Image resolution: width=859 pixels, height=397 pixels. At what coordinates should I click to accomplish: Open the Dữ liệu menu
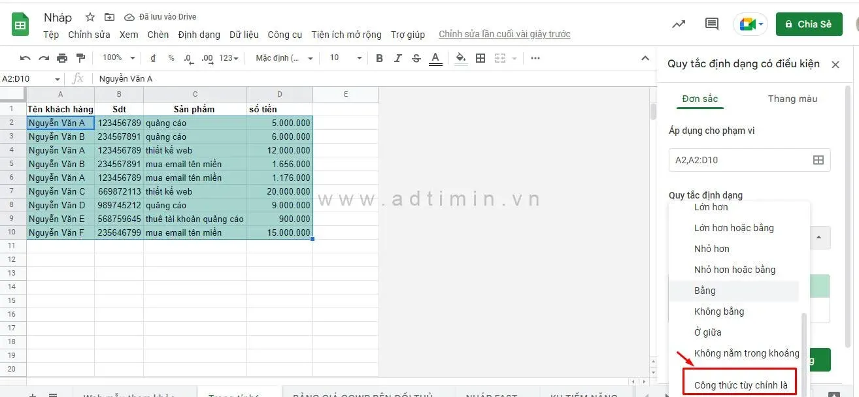click(244, 35)
